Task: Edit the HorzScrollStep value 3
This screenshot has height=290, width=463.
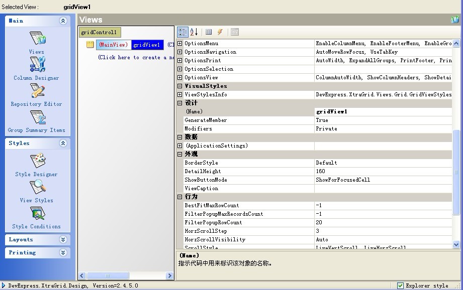Action: point(383,231)
